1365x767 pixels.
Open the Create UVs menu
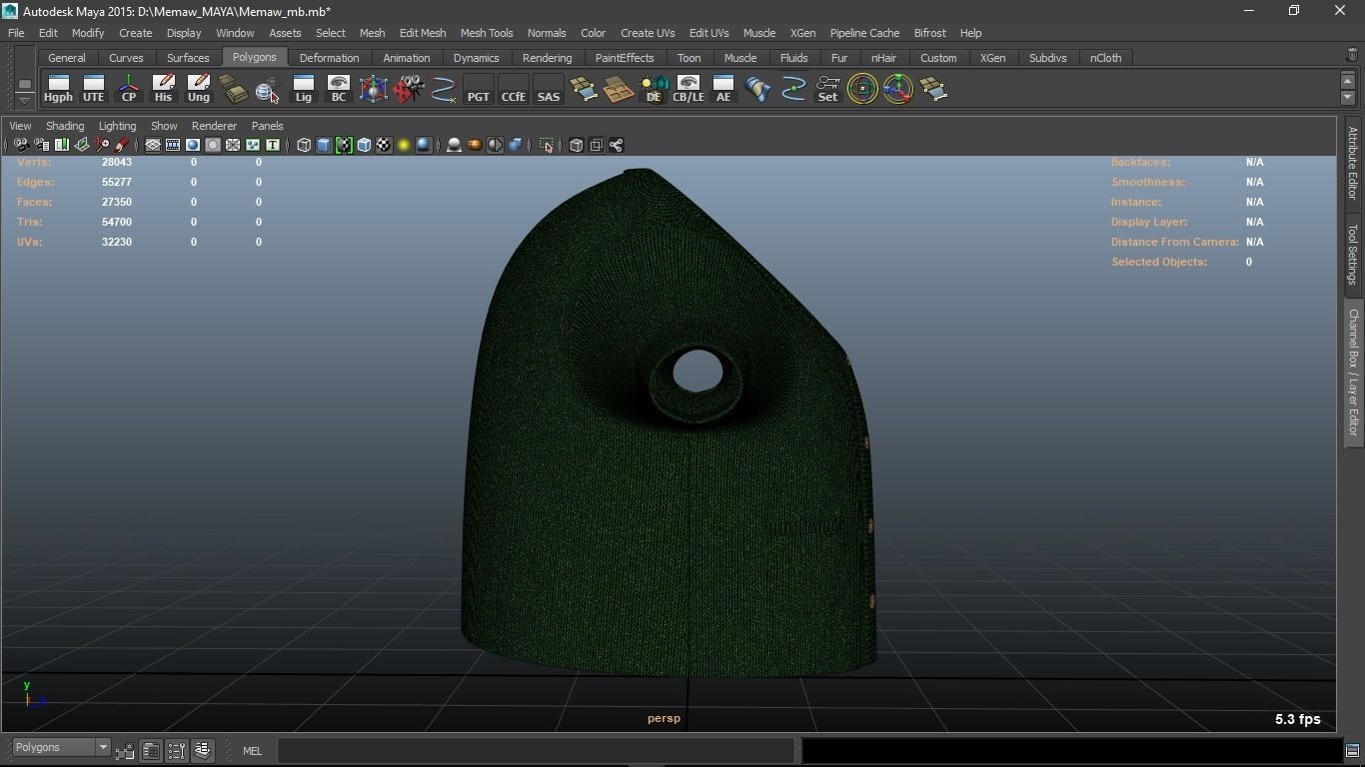tap(648, 33)
